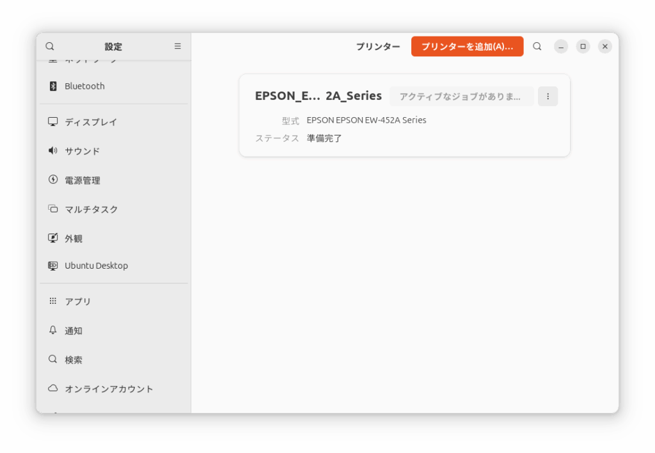The width and height of the screenshot is (655, 453).
Task: Open 通知 settings
Action: click(114, 331)
